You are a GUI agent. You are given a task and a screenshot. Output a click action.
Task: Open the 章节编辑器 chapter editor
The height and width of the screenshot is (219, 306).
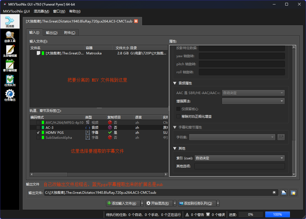pyautogui.click(x=10, y=66)
